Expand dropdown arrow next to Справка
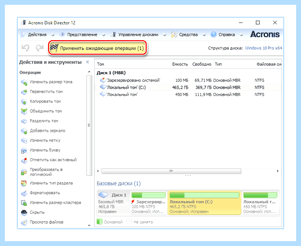The height and width of the screenshot is (246, 301). [241, 35]
